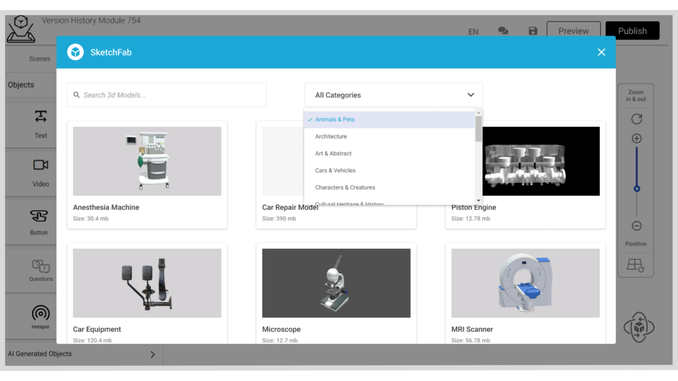This screenshot has width=678, height=381.
Task: Select the MRI Scanner thumbnail
Action: [x=525, y=283]
